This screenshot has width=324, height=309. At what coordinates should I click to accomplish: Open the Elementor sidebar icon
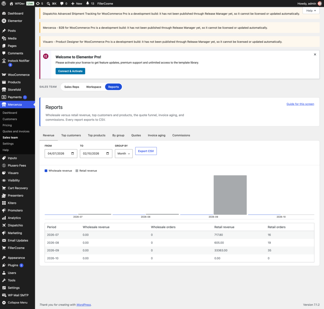click(x=4, y=21)
